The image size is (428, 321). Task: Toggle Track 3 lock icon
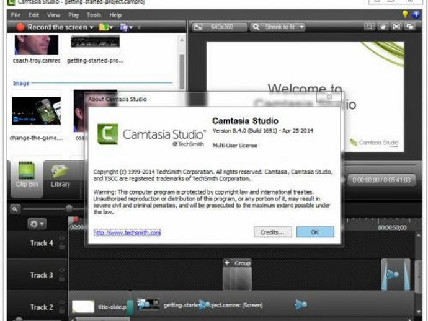[61, 279]
